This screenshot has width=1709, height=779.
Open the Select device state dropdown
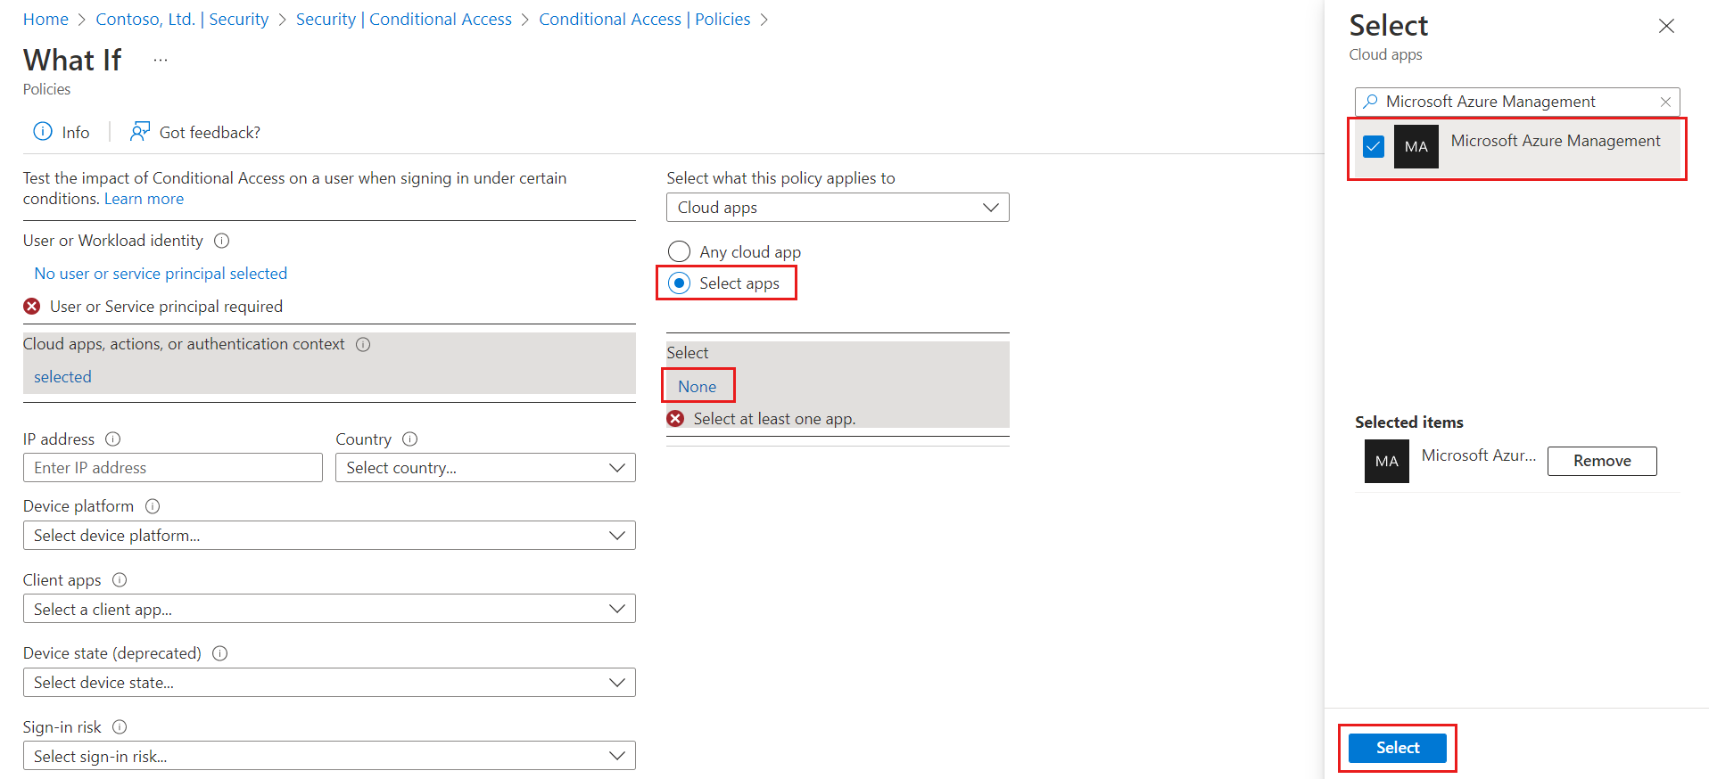329,683
